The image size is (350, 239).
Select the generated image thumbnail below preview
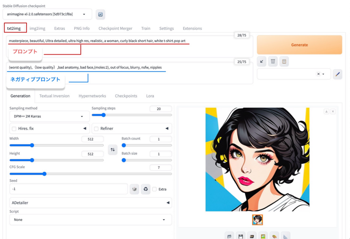coord(257,220)
